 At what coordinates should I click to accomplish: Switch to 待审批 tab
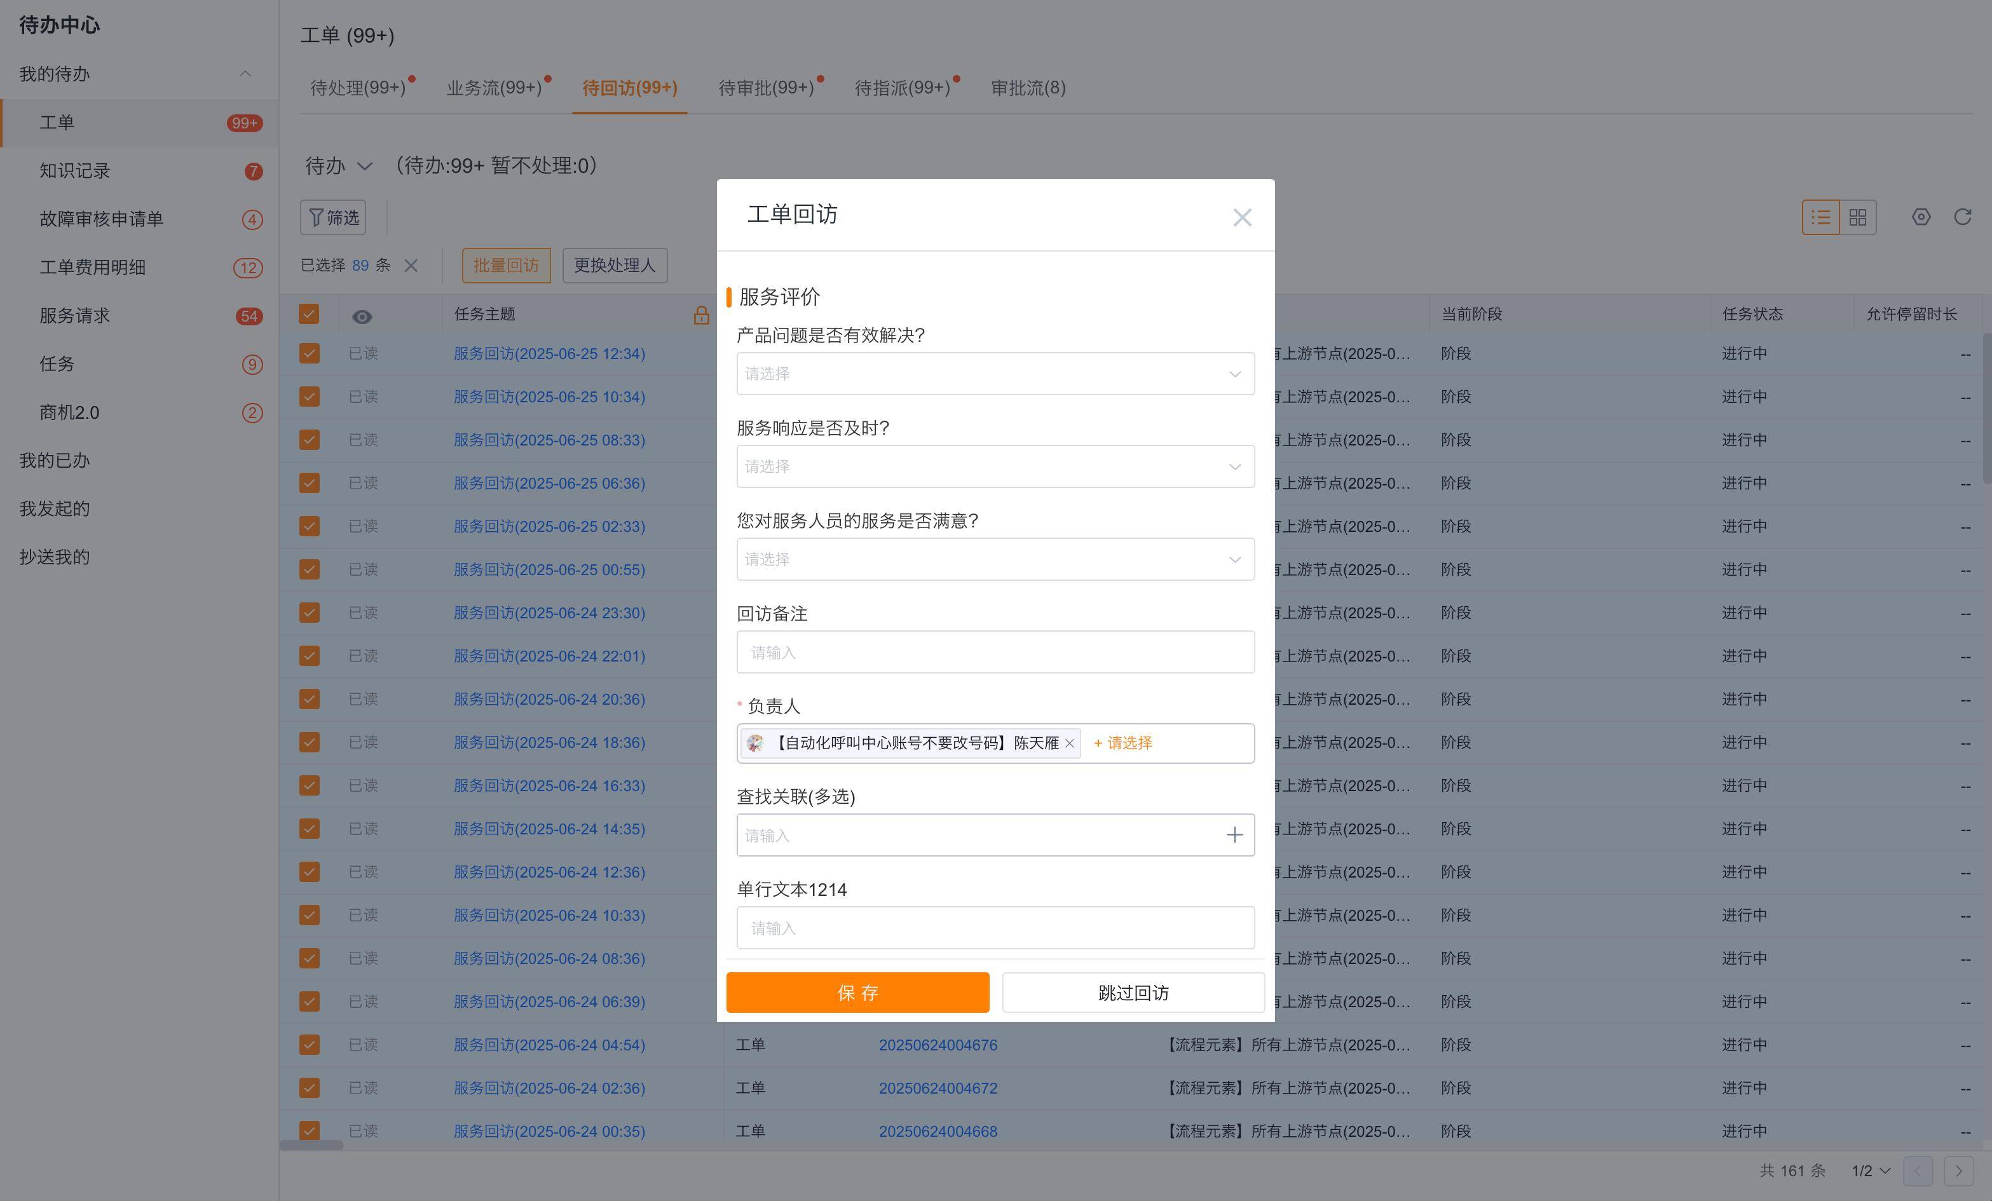(766, 87)
